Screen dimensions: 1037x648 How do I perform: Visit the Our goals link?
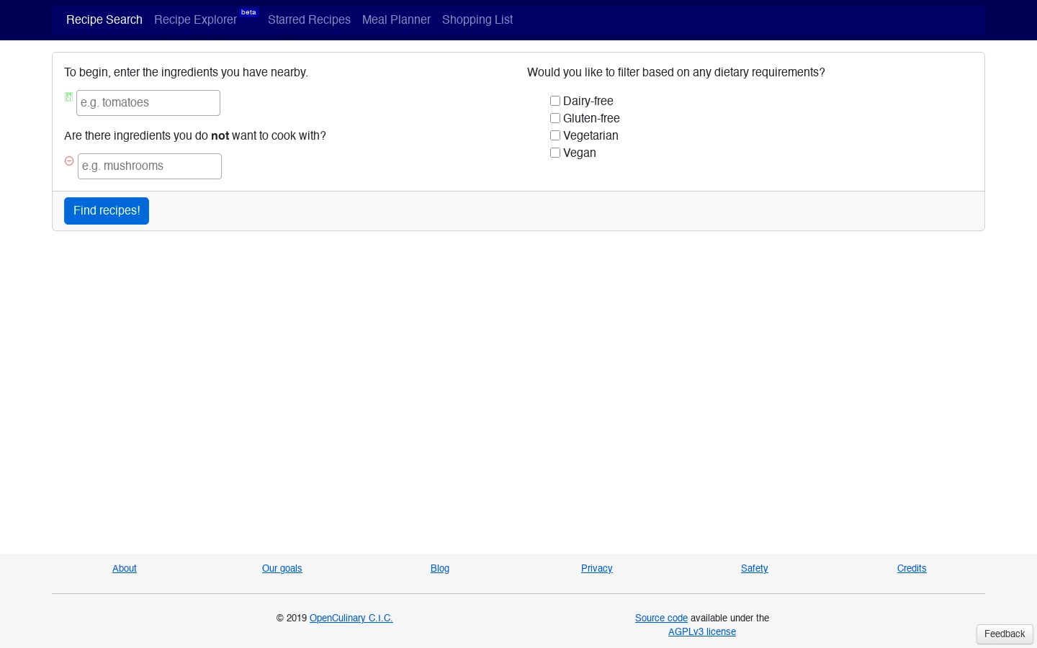pyautogui.click(x=282, y=568)
